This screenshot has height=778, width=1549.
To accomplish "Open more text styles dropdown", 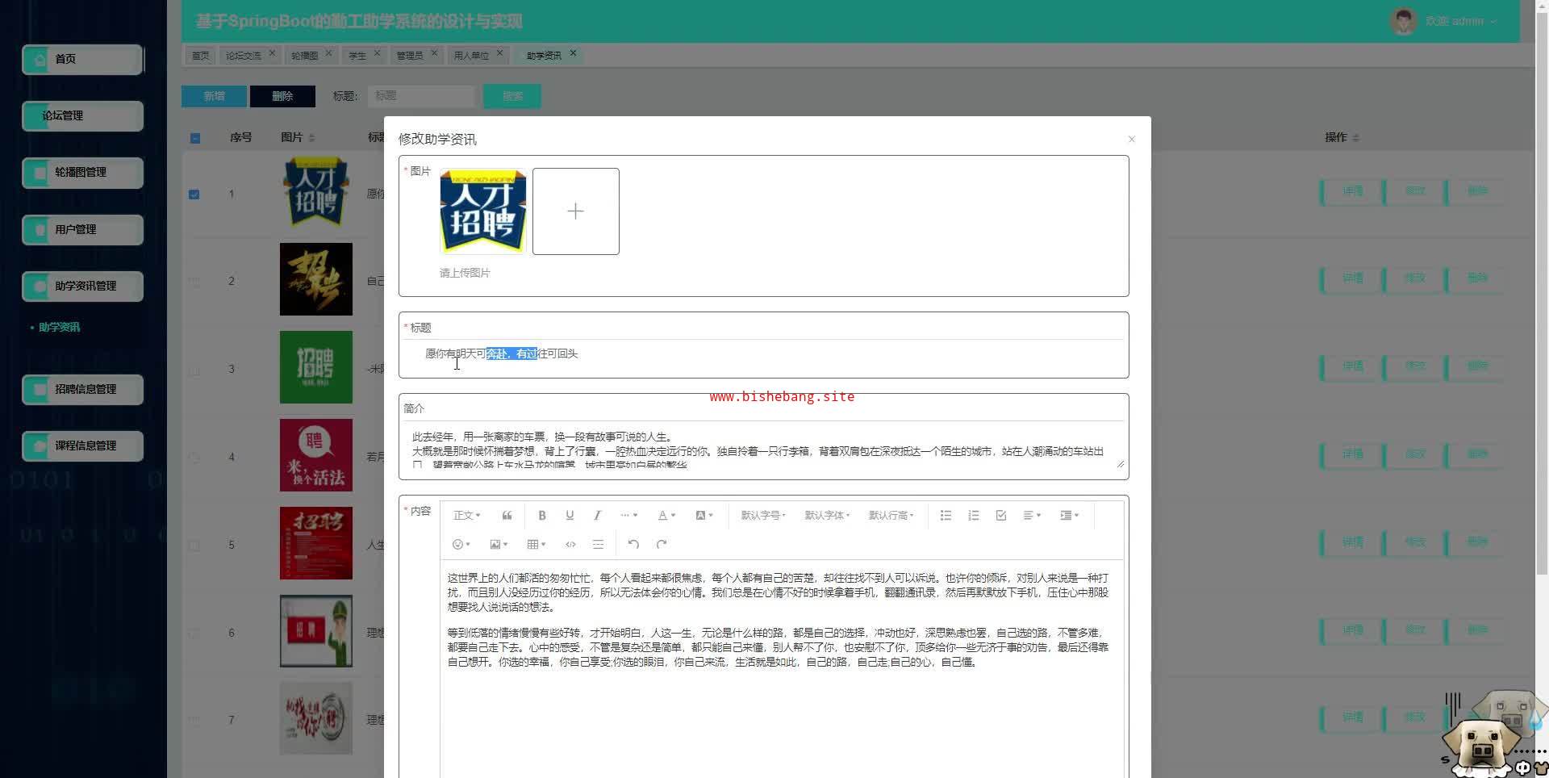I will point(628,516).
